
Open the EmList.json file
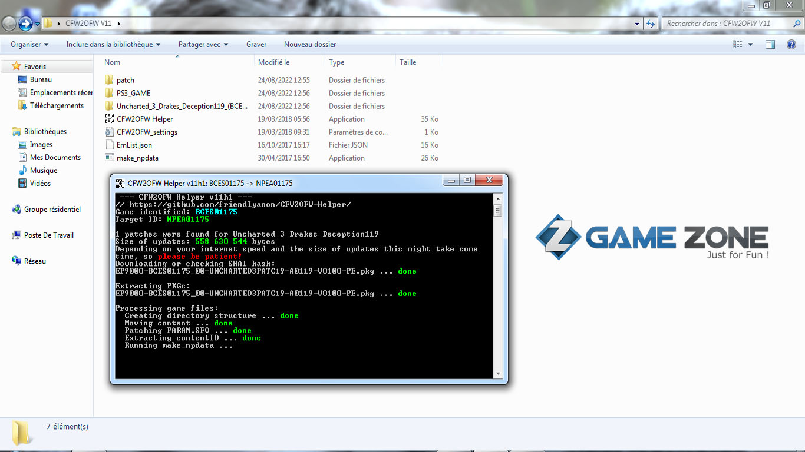134,145
